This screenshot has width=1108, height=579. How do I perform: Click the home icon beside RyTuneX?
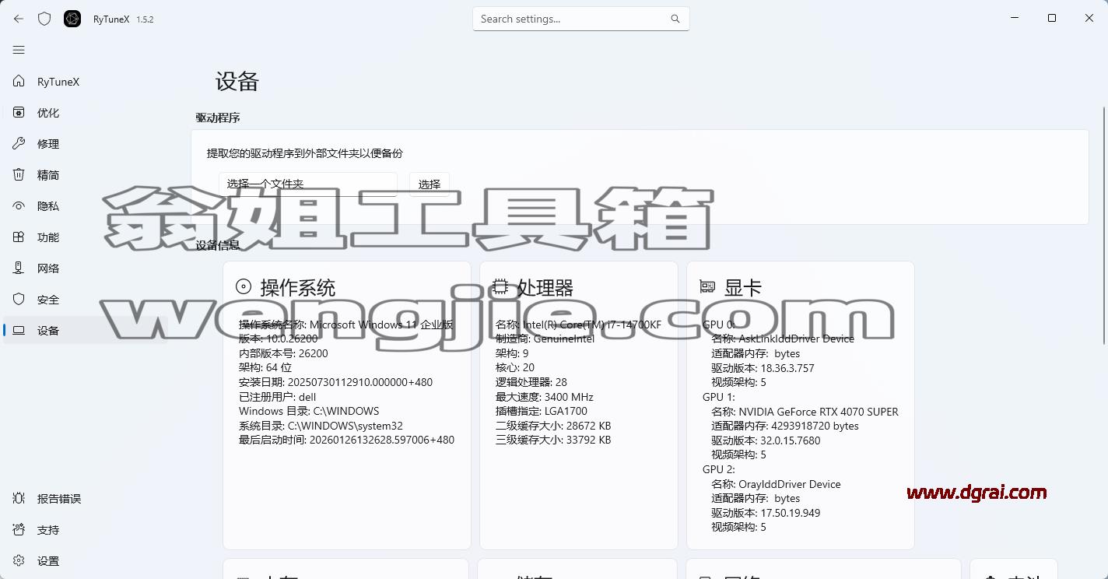(x=19, y=82)
